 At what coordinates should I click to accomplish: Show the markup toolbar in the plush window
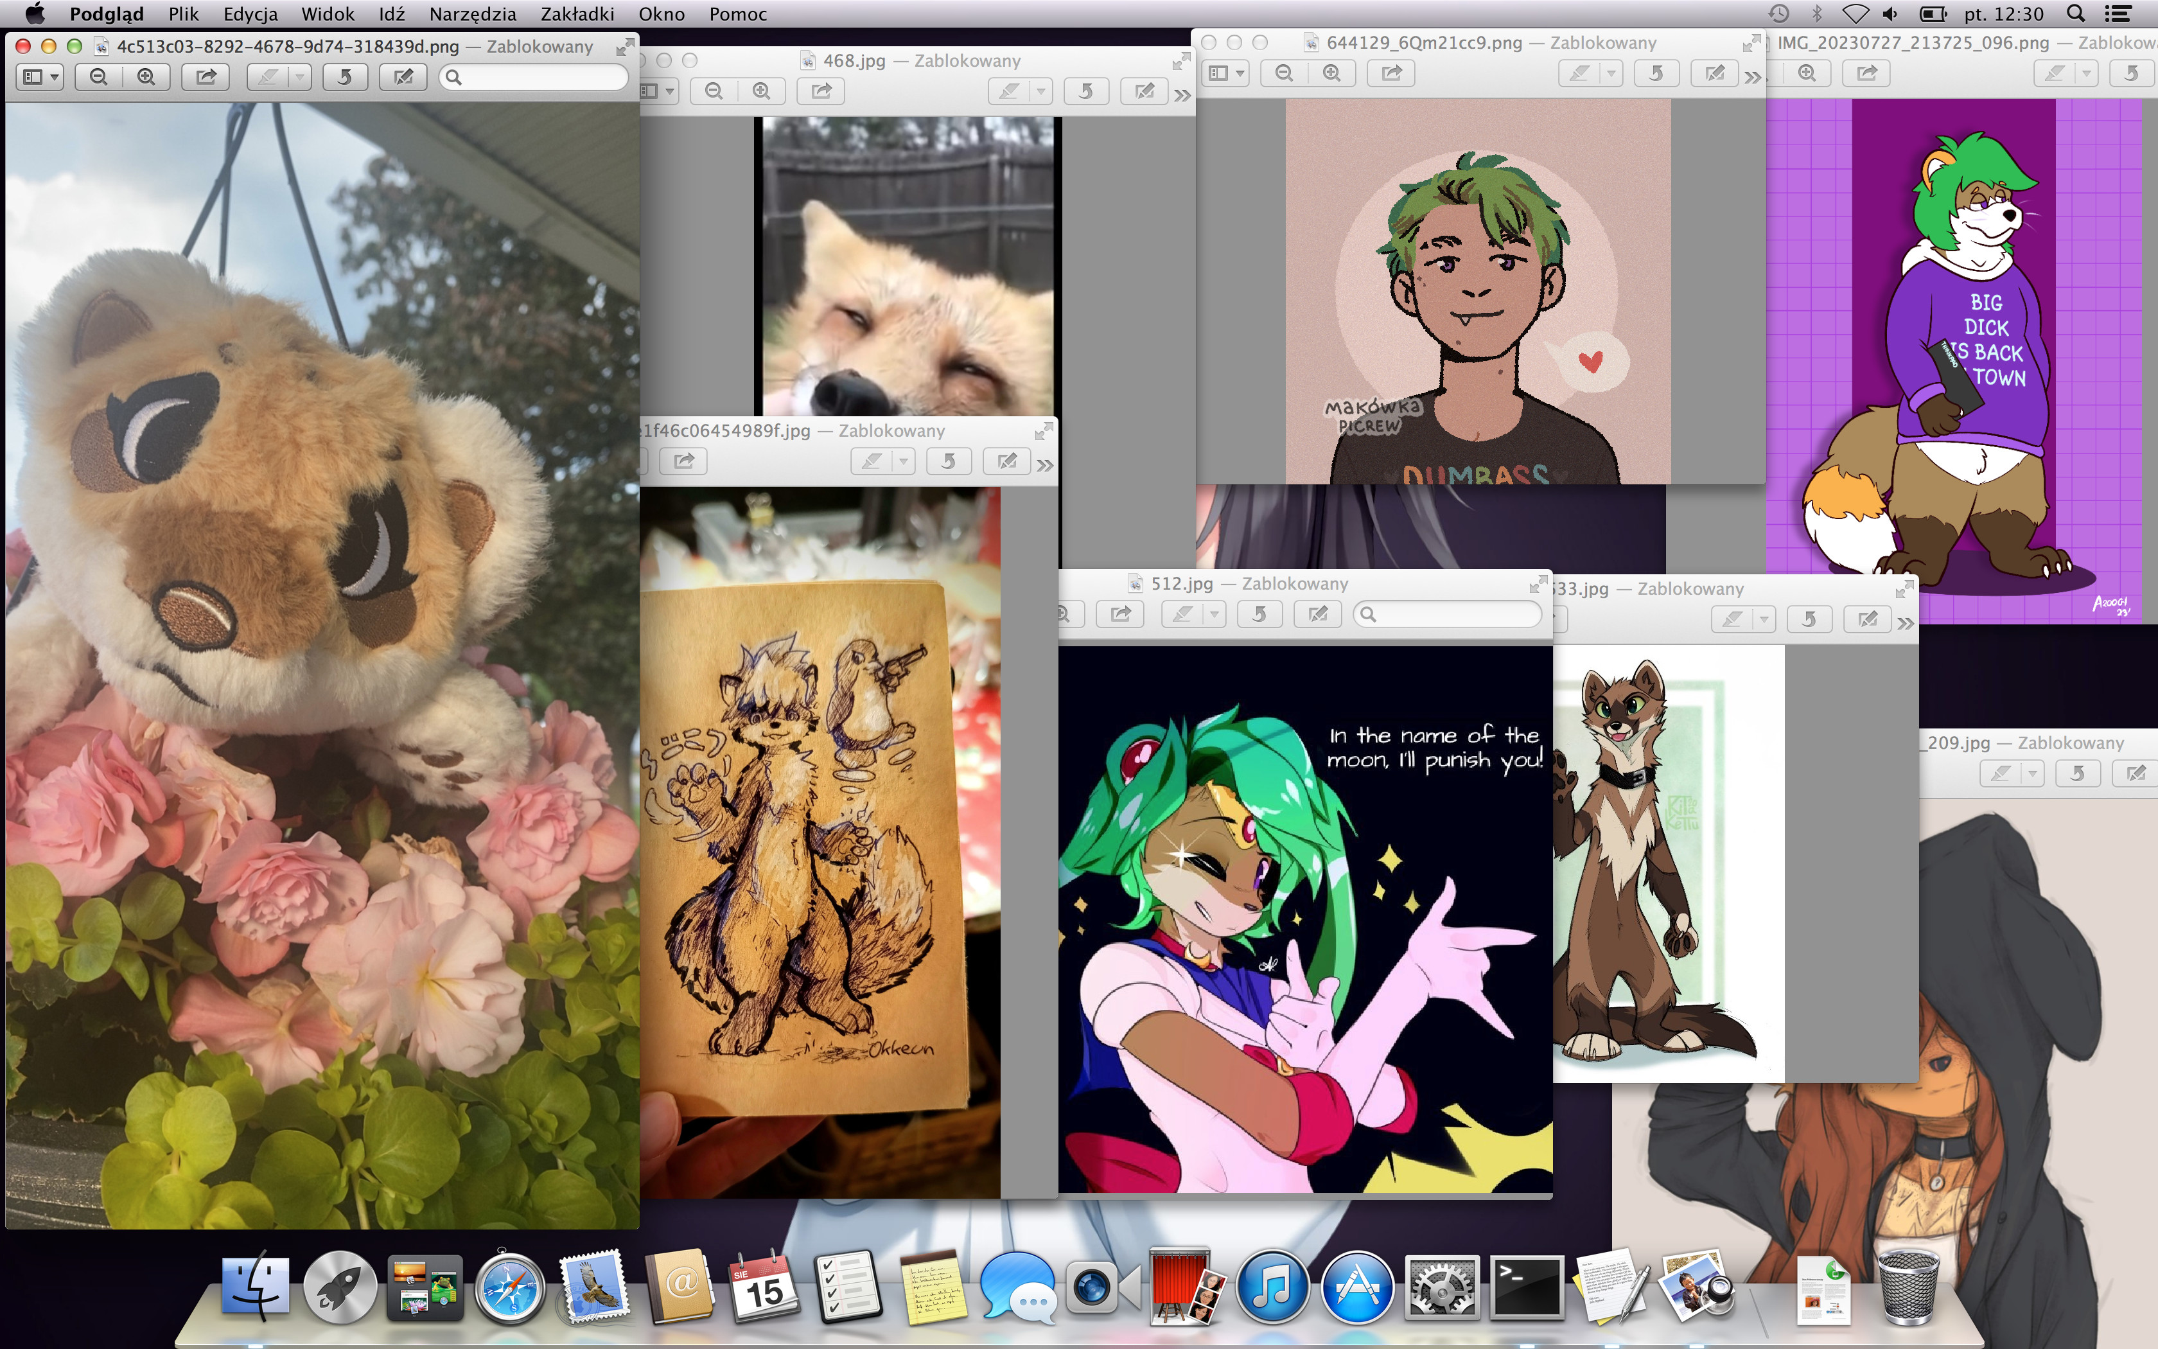[x=403, y=76]
